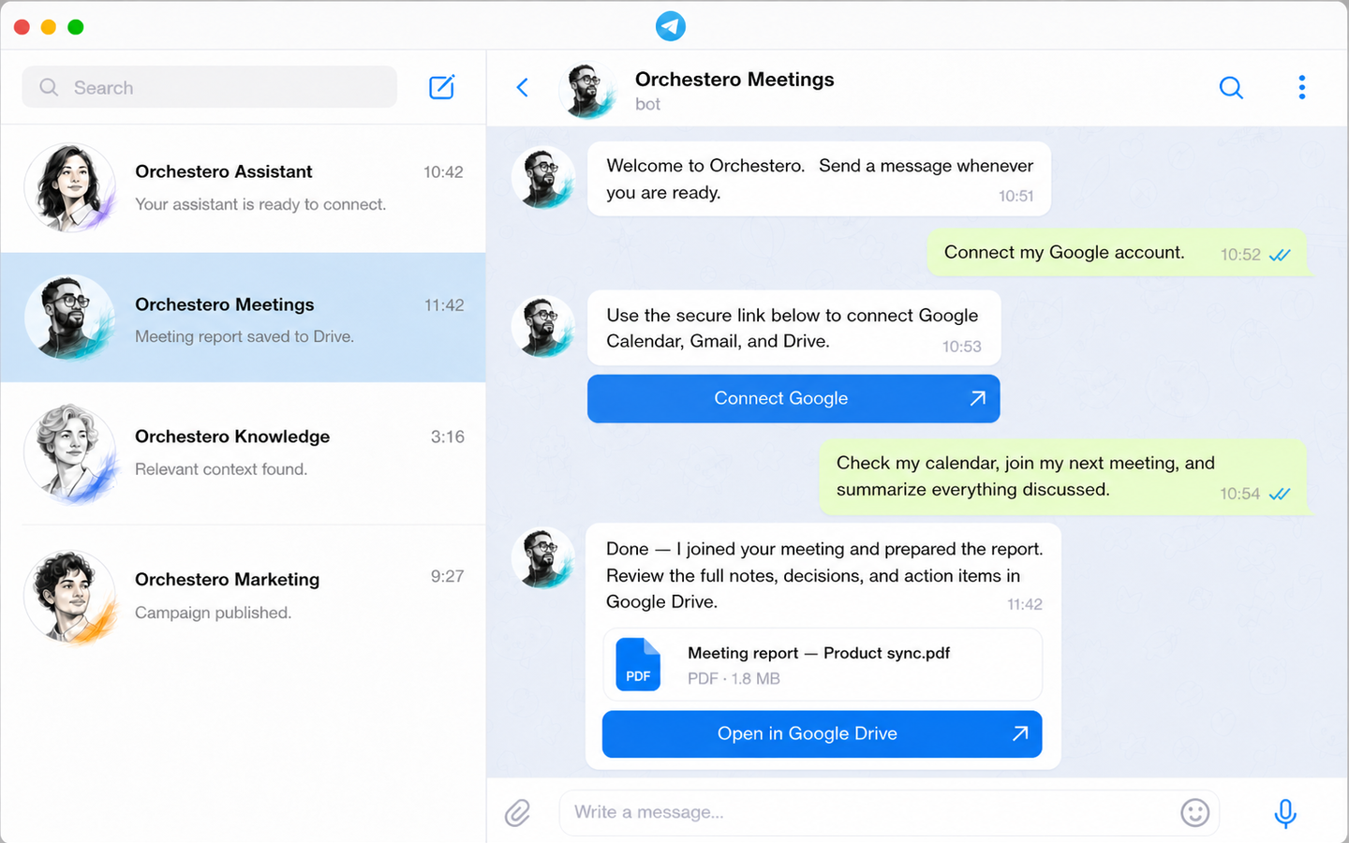
Task: Click the Open in Google Drive button
Action: [822, 733]
